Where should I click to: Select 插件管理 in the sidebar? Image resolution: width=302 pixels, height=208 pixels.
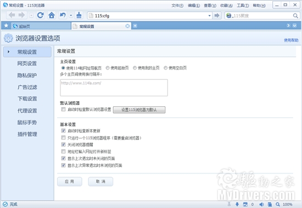[x=27, y=134]
